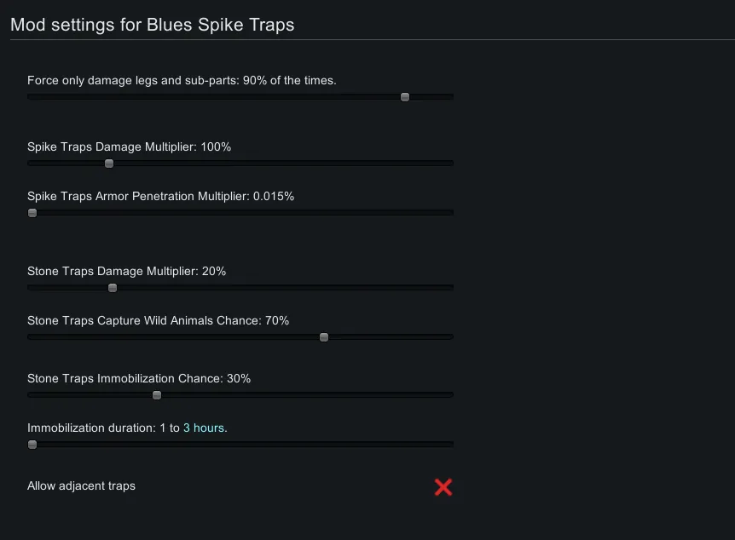This screenshot has width=735, height=540.
Task: Select the Stone Traps Damage Multiplier slider handle
Action: coord(113,288)
